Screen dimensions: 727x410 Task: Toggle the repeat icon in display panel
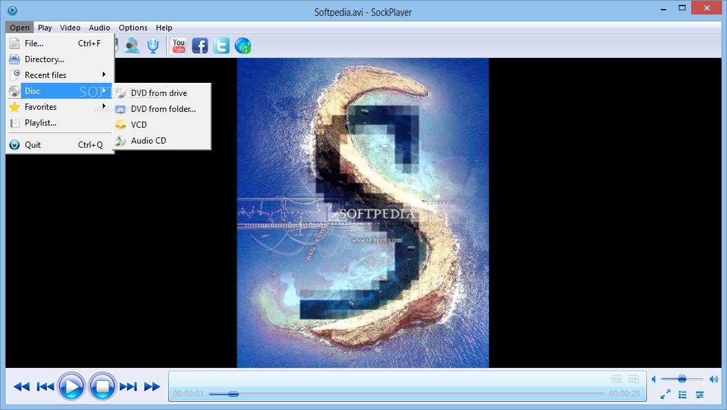pos(616,379)
